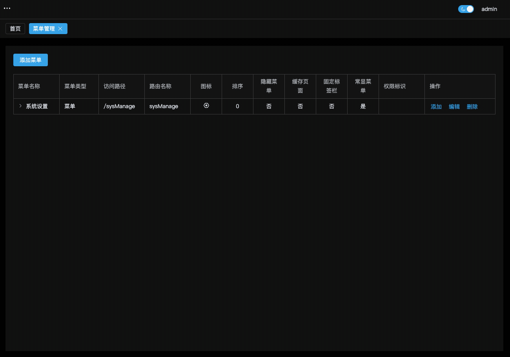The width and height of the screenshot is (510, 357).
Task: Click the 删除 action for sysManage row
Action: [x=472, y=106]
